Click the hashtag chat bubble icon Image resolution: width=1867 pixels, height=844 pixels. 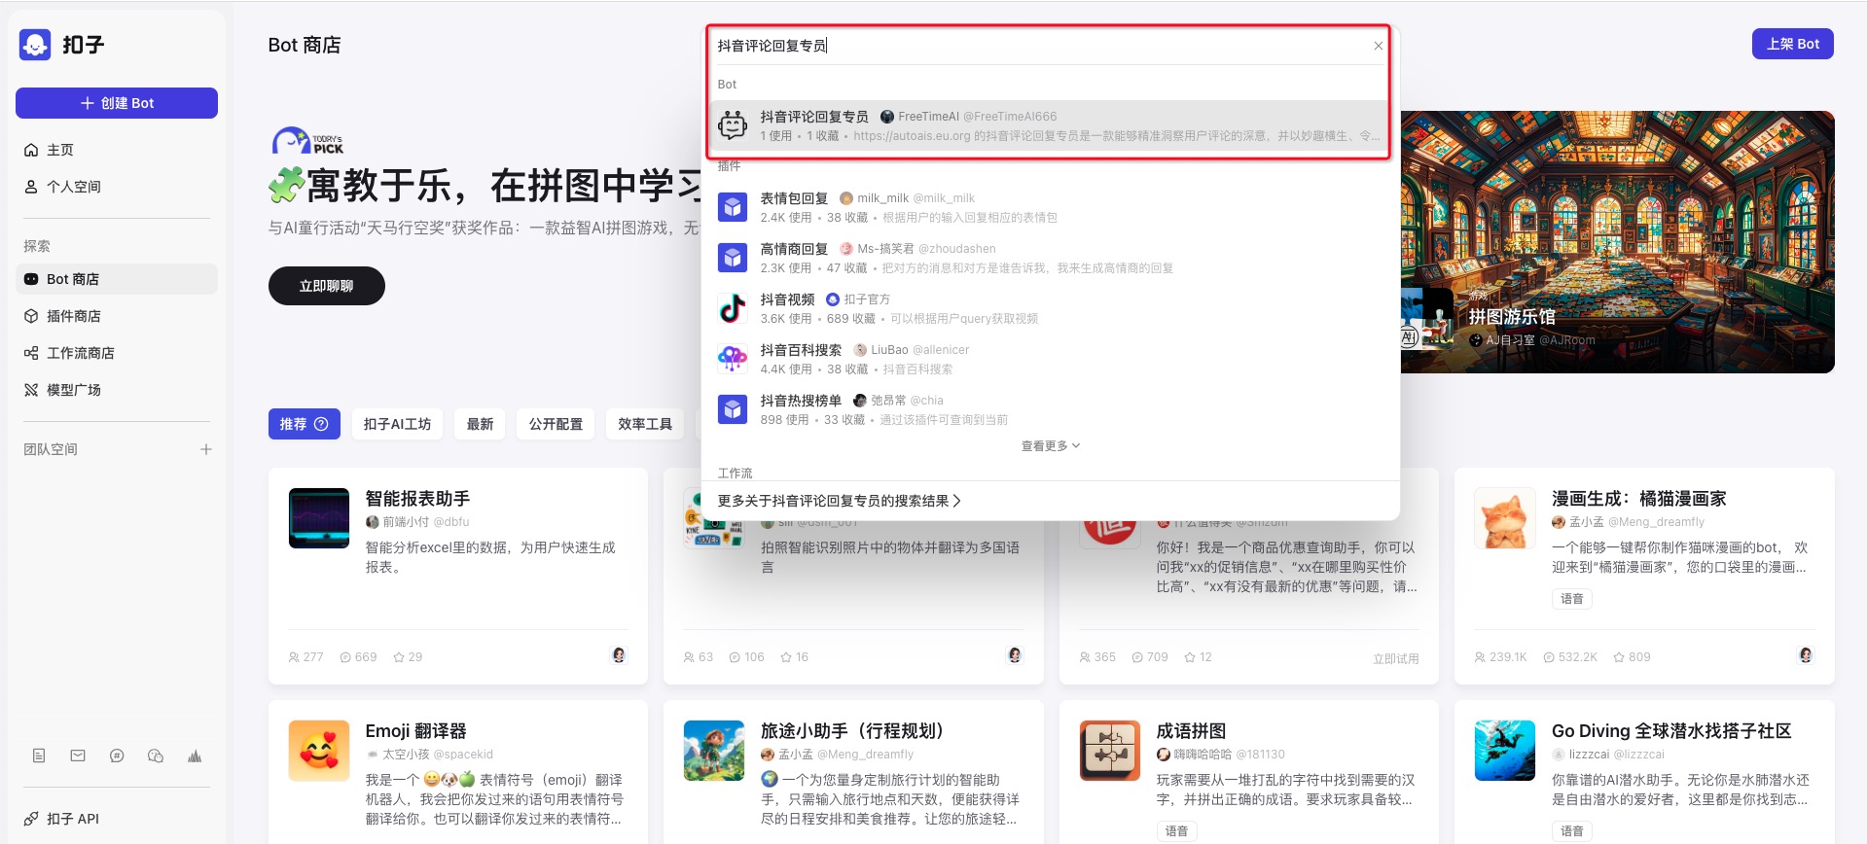[x=117, y=756]
